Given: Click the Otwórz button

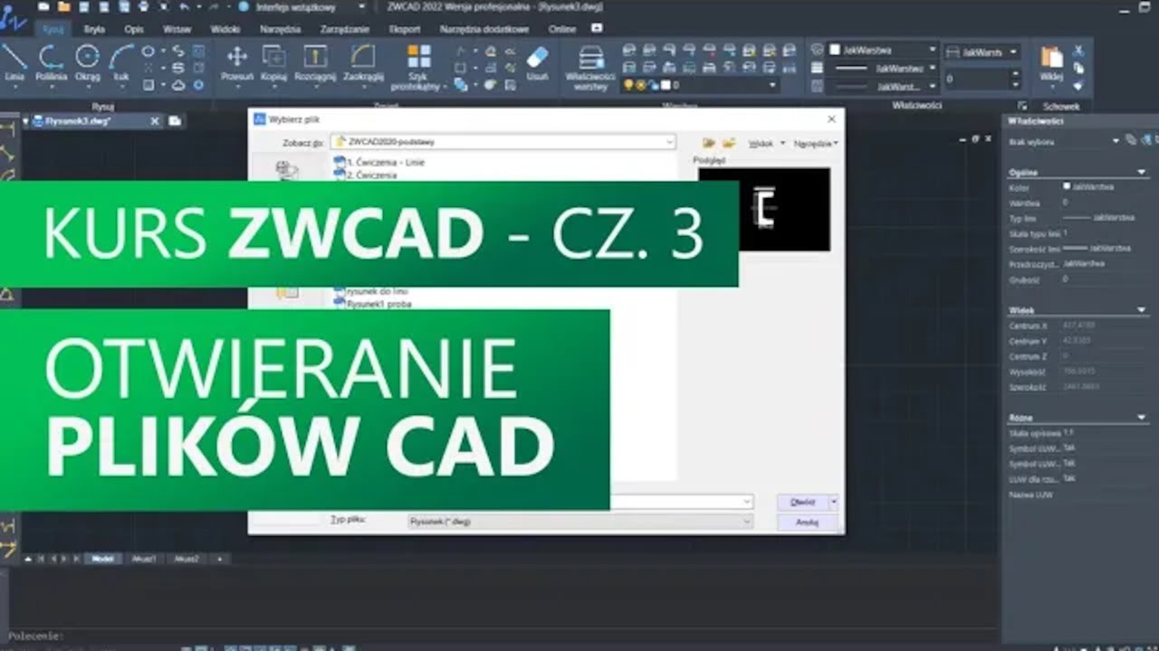Looking at the screenshot, I should [x=802, y=502].
